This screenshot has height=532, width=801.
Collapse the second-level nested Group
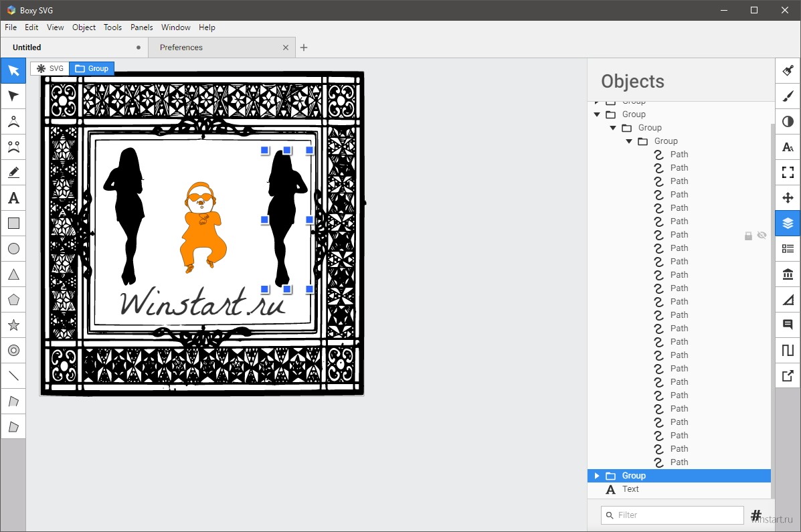[x=613, y=128]
